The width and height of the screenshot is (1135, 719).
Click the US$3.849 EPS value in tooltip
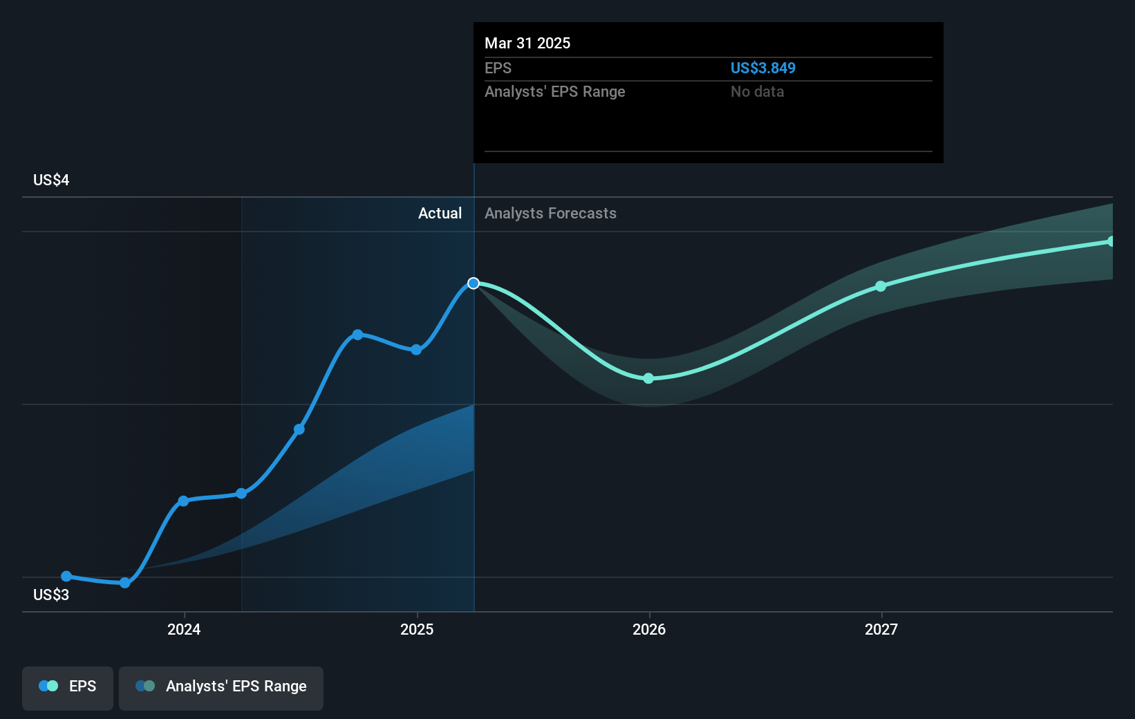tap(763, 68)
